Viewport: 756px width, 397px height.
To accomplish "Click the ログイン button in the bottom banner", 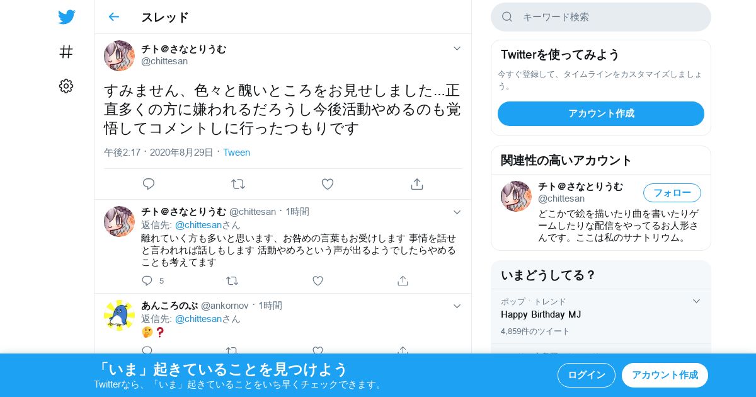I will 587,375.
